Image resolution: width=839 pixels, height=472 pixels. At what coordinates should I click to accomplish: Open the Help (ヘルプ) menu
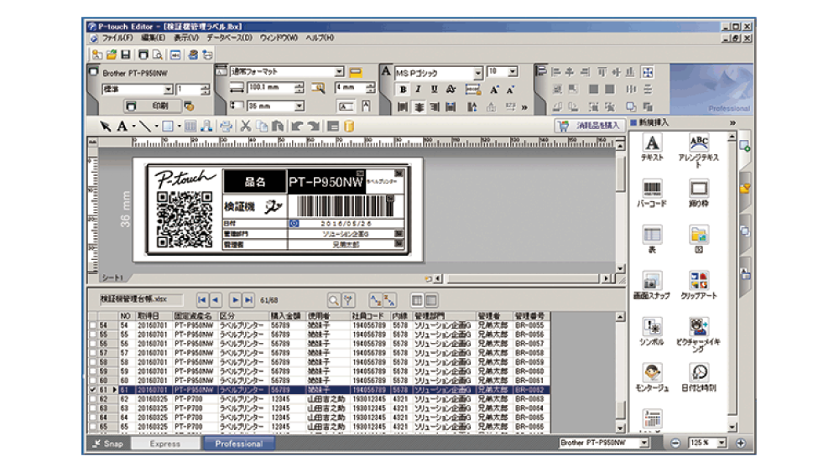coord(320,38)
